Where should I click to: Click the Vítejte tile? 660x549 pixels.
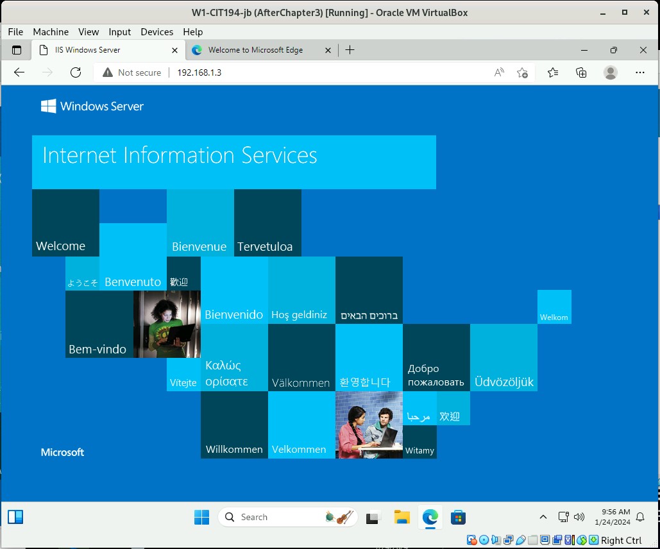click(183, 375)
